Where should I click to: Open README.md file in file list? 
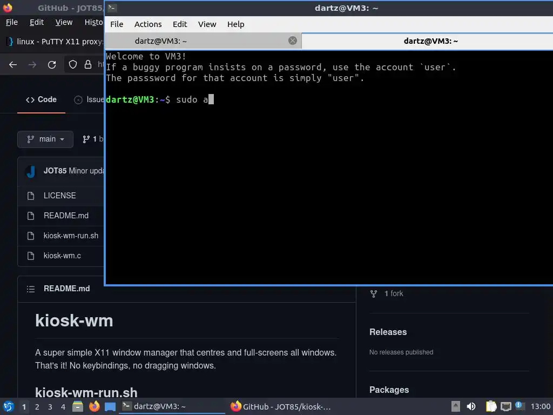tap(66, 216)
